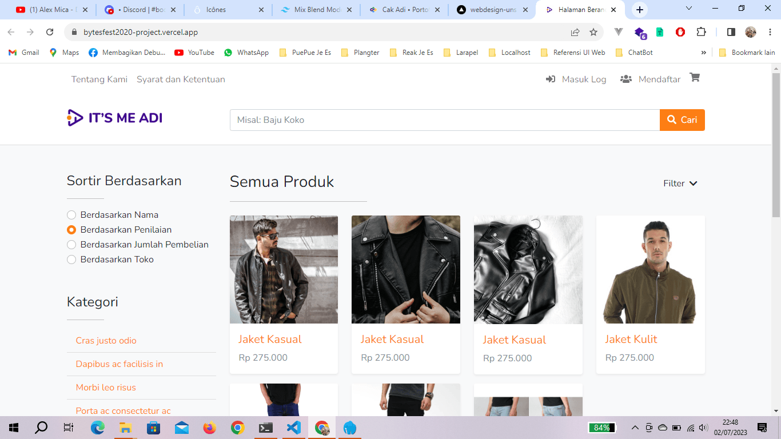
Task: Open the PuePue Je Es bookmark folder
Action: click(x=305, y=53)
